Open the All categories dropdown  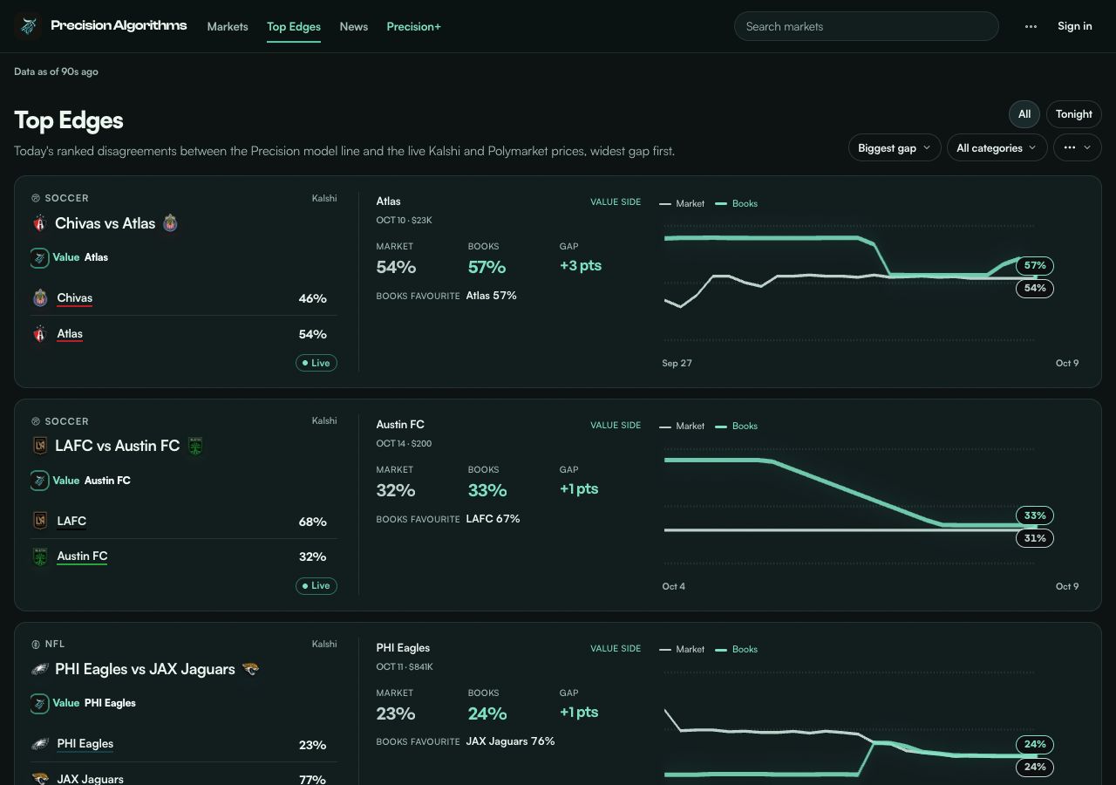(997, 148)
